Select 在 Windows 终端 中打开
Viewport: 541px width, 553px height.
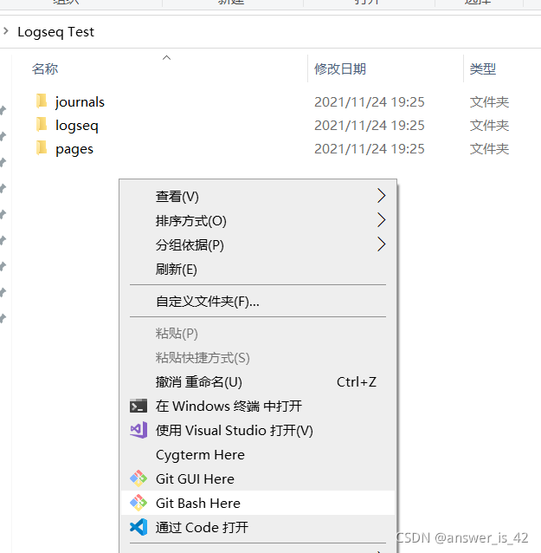point(258,406)
